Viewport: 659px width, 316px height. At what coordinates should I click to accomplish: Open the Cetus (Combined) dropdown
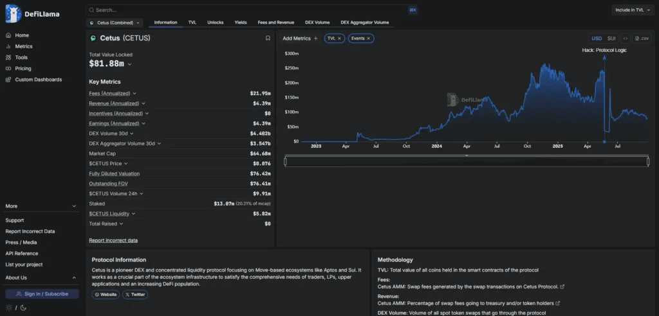pos(115,22)
